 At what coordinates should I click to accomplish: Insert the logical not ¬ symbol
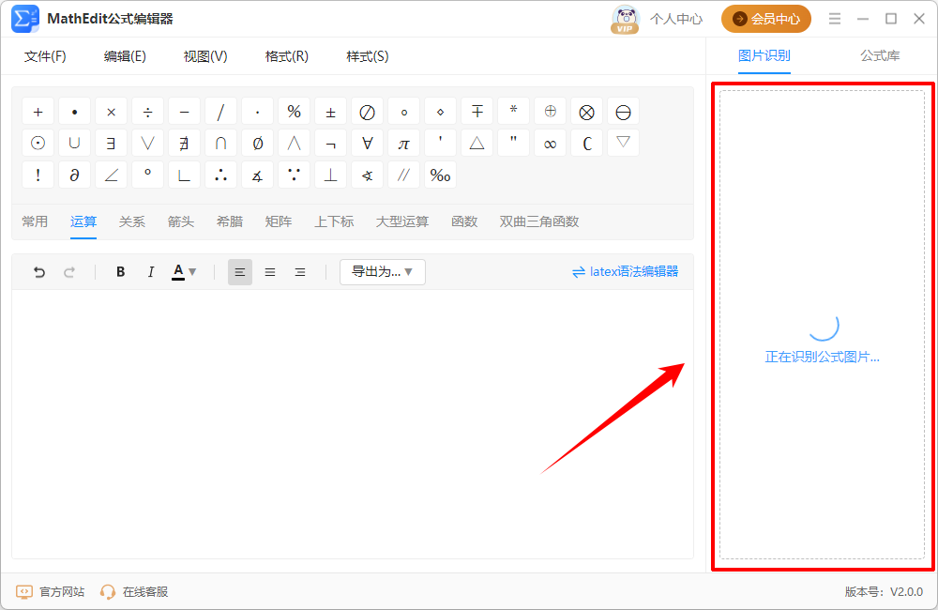click(330, 143)
